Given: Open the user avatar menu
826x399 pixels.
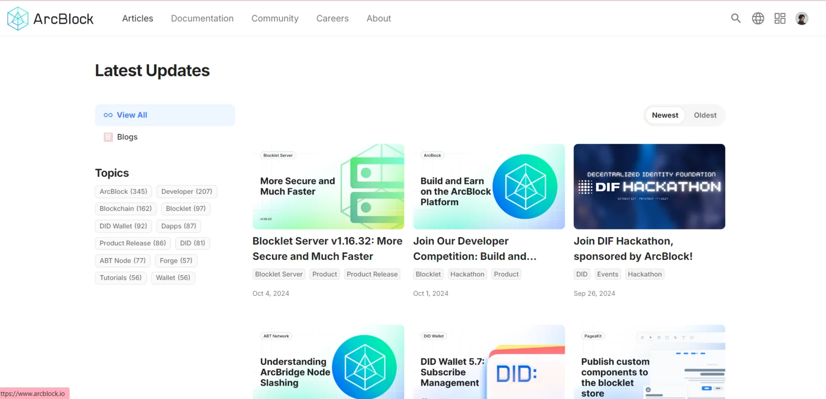Looking at the screenshot, I should [x=802, y=19].
